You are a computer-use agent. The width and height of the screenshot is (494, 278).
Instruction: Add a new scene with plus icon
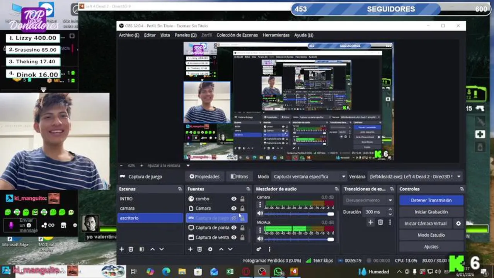(122, 249)
